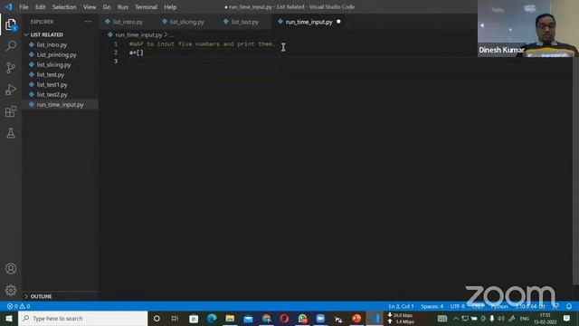This screenshot has height=326, width=579.
Task: Click Type here to search box
Action: [x=83, y=318]
